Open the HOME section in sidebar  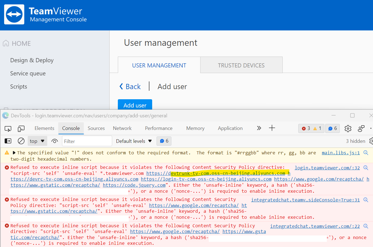(x=17, y=44)
